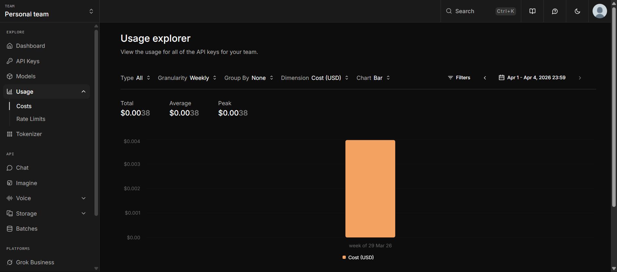Click the Total $0.0038 value
617x272 pixels.
click(135, 113)
